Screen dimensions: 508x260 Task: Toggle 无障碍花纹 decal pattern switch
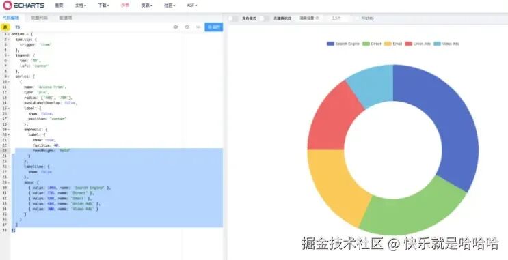(265, 18)
